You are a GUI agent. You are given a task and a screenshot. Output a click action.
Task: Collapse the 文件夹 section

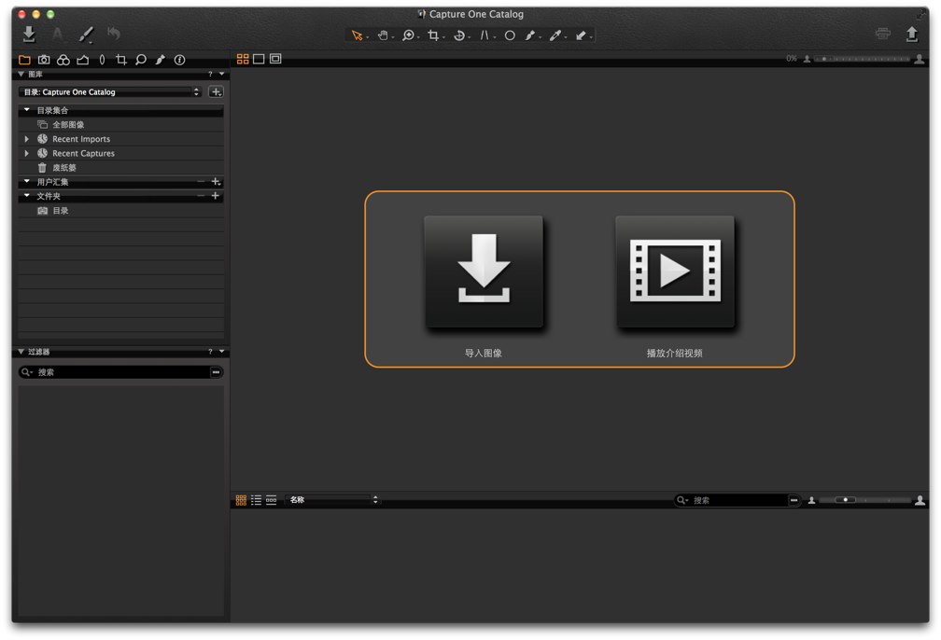(x=26, y=196)
